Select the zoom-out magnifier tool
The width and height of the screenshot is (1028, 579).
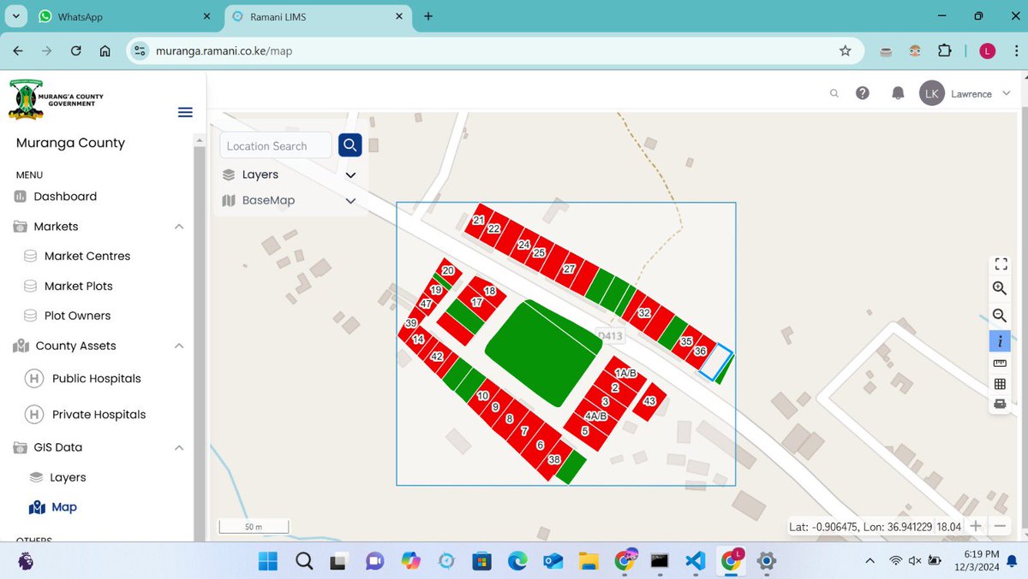tap(1000, 316)
